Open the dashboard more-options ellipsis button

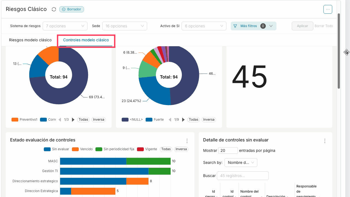(328, 9)
